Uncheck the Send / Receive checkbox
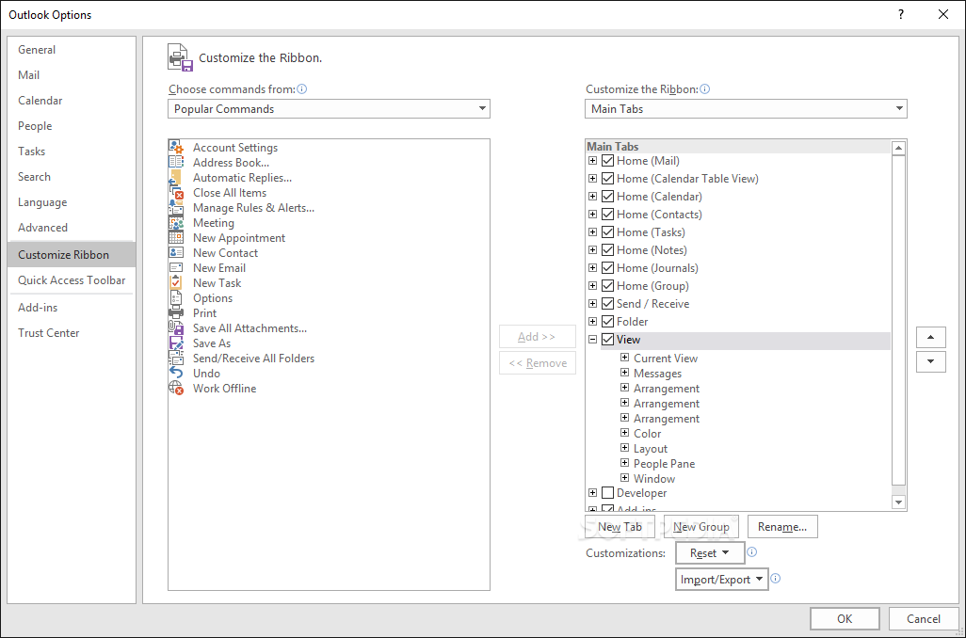The height and width of the screenshot is (638, 966). 607,304
